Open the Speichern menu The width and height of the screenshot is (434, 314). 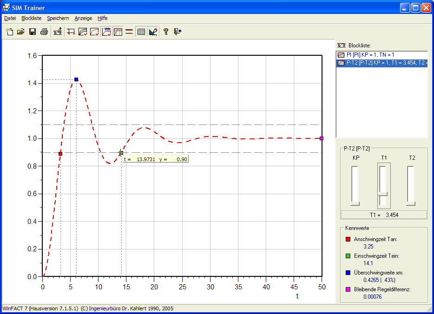pyautogui.click(x=58, y=18)
